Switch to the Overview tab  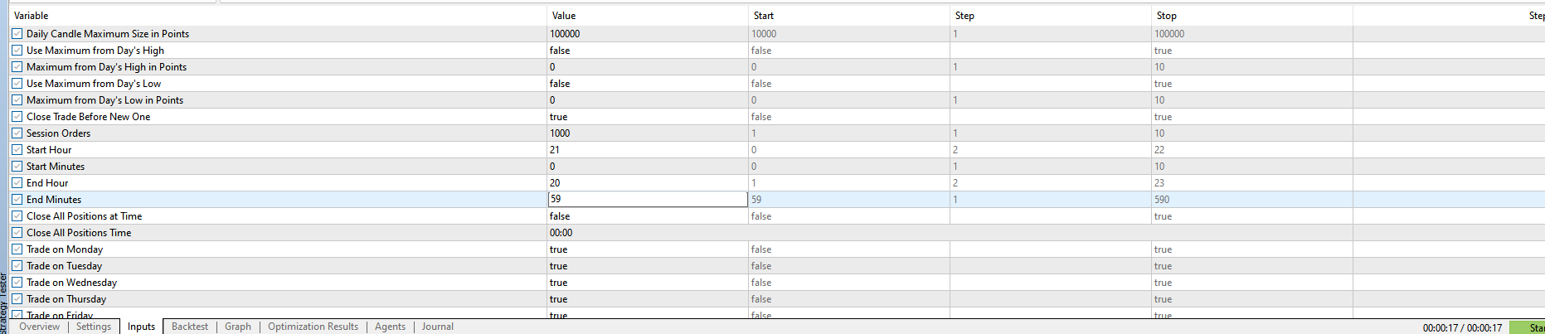(39, 327)
